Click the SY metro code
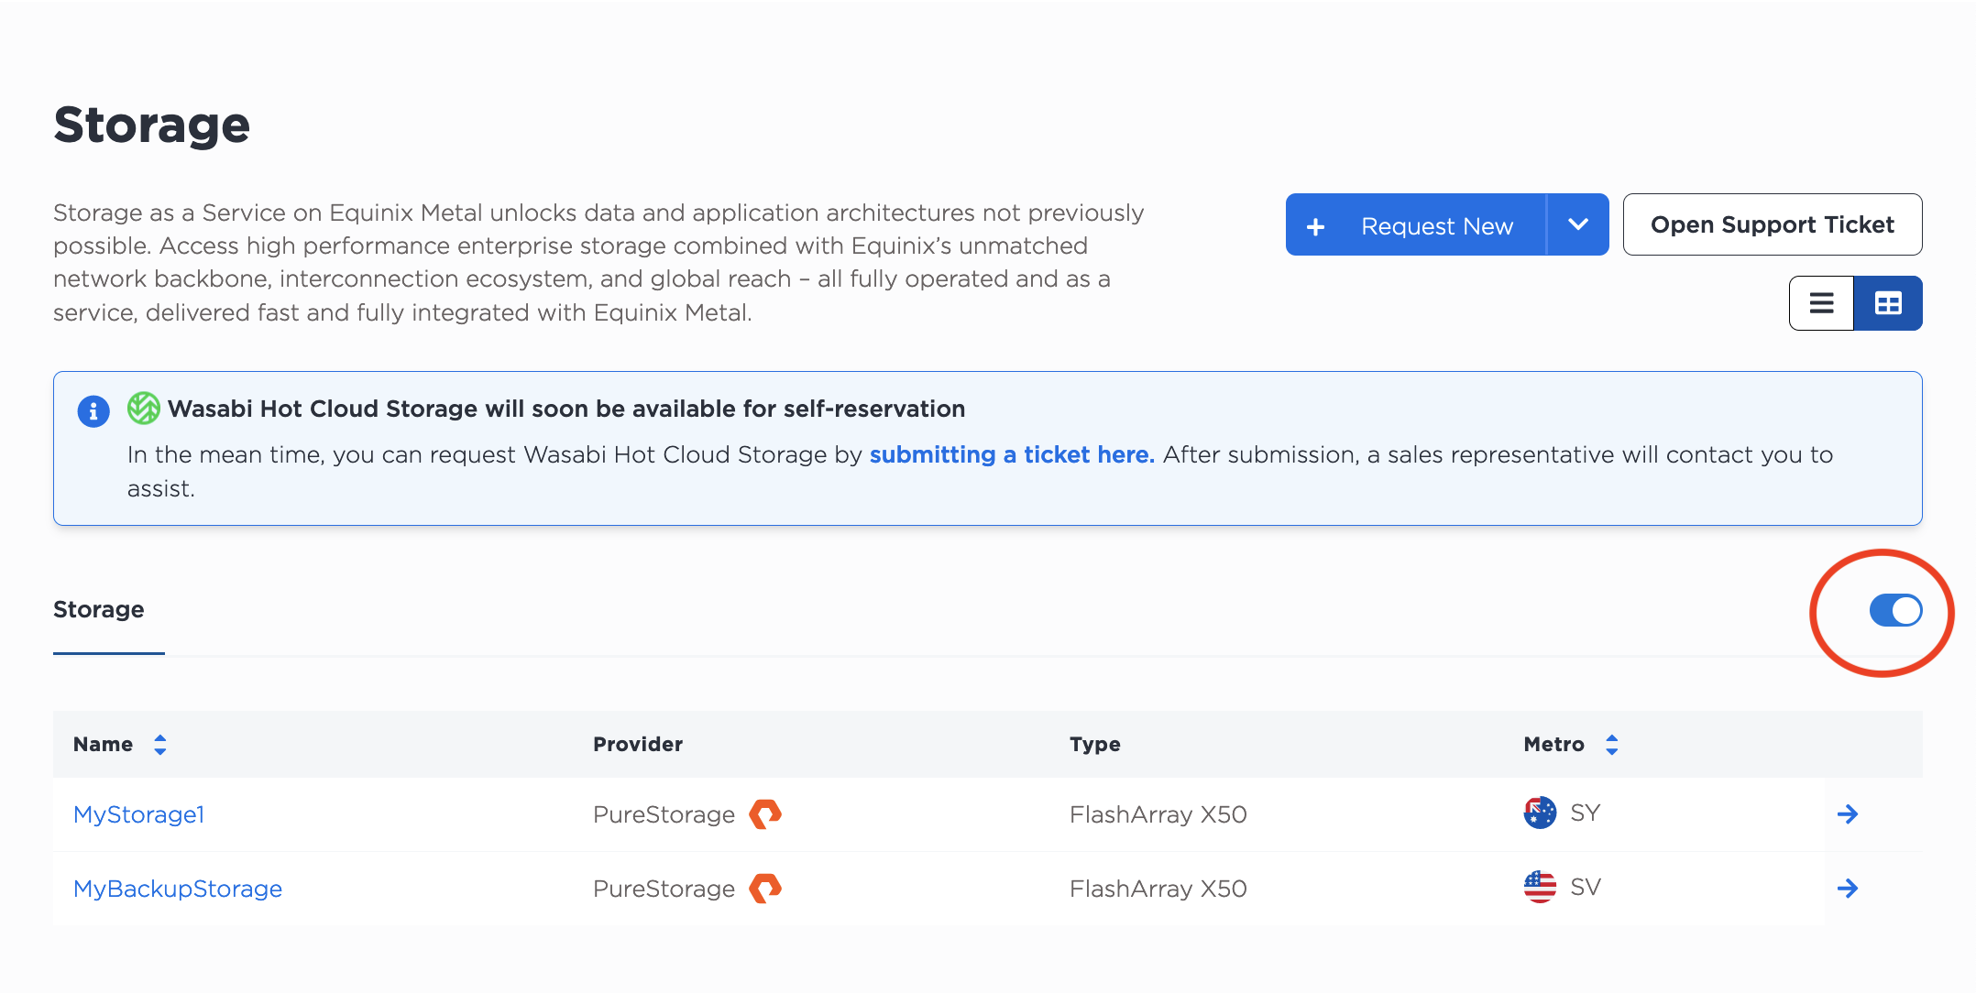Image resolution: width=1976 pixels, height=993 pixels. [x=1586, y=813]
